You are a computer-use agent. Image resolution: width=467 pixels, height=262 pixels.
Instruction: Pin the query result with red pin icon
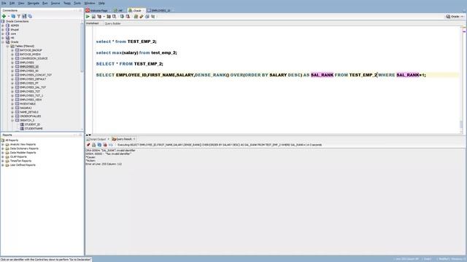coord(88,145)
